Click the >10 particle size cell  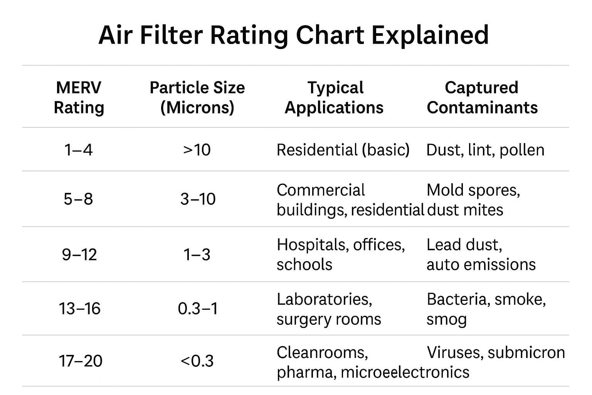(197, 150)
